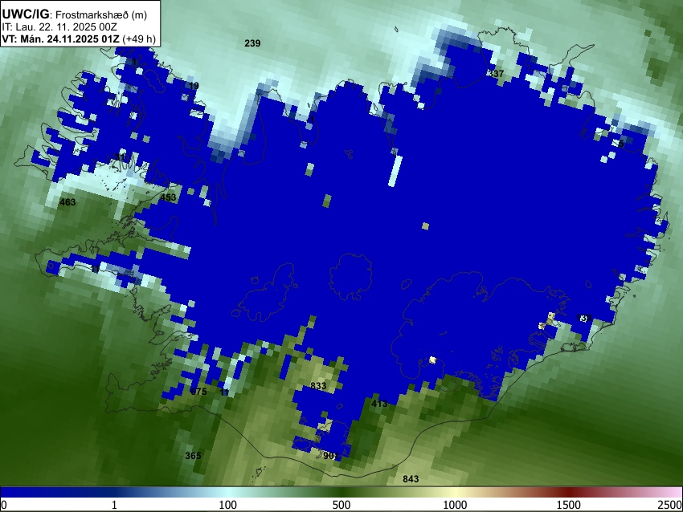The width and height of the screenshot is (683, 512).
Task: Click the map value 463
Action: click(x=67, y=202)
